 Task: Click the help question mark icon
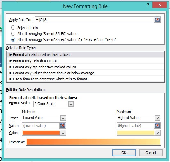[x=148, y=5]
